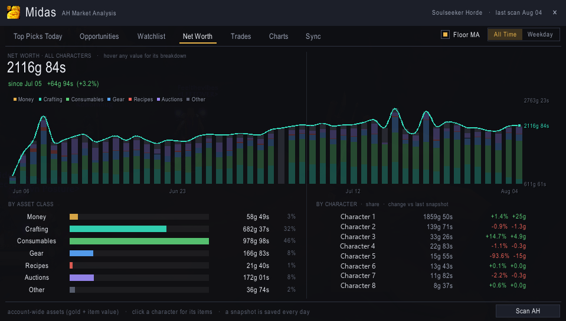The height and width of the screenshot is (321, 566).
Task: Click the Consumables legend swatch
Action: (67, 100)
